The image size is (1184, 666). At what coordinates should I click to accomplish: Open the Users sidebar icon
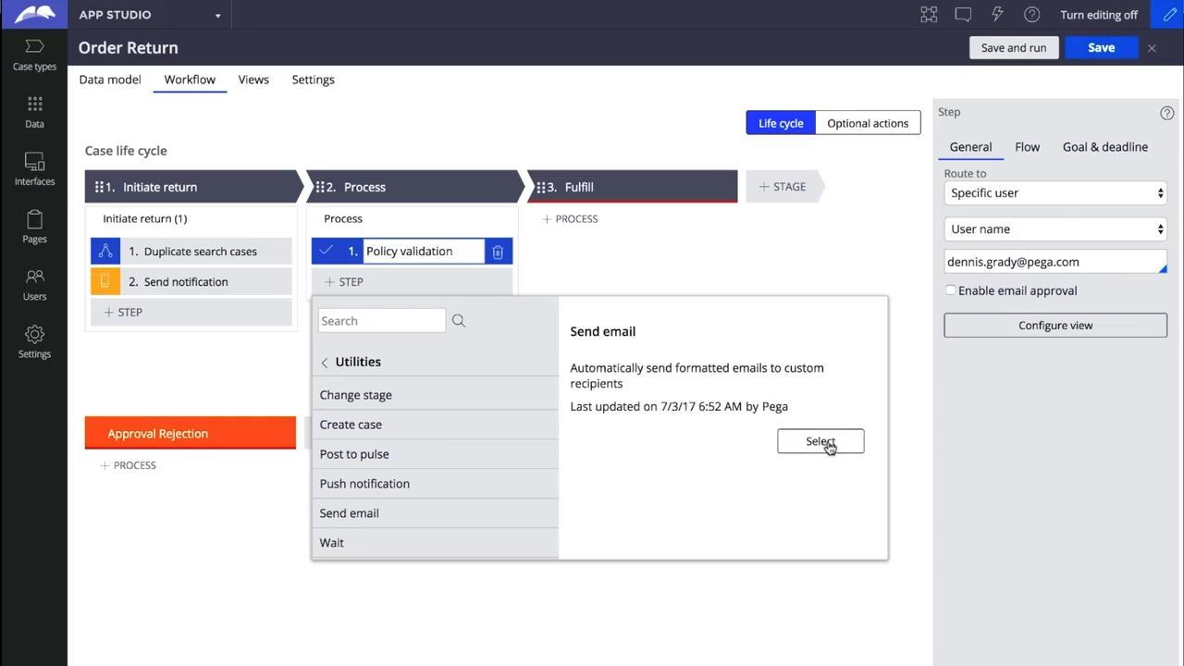34,284
